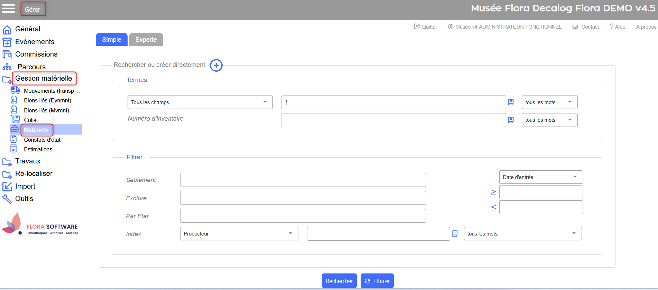This screenshot has width=658, height=290.
Task: Click the Outils wrench icon
Action: pos(7,199)
